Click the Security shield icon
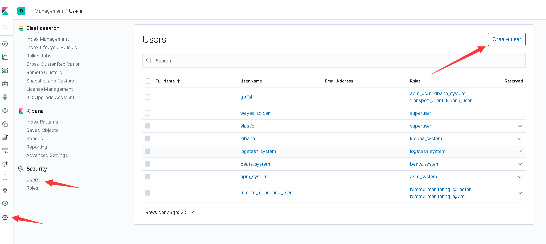The image size is (546, 244). [x=21, y=169]
